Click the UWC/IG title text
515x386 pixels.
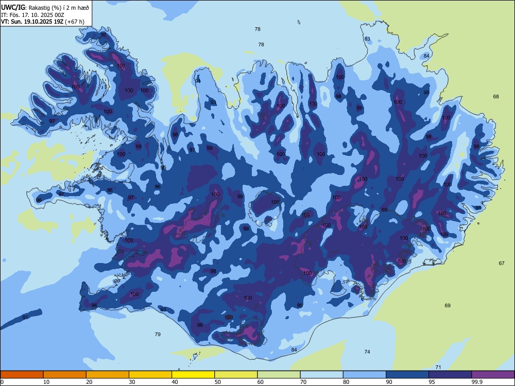(x=13, y=7)
